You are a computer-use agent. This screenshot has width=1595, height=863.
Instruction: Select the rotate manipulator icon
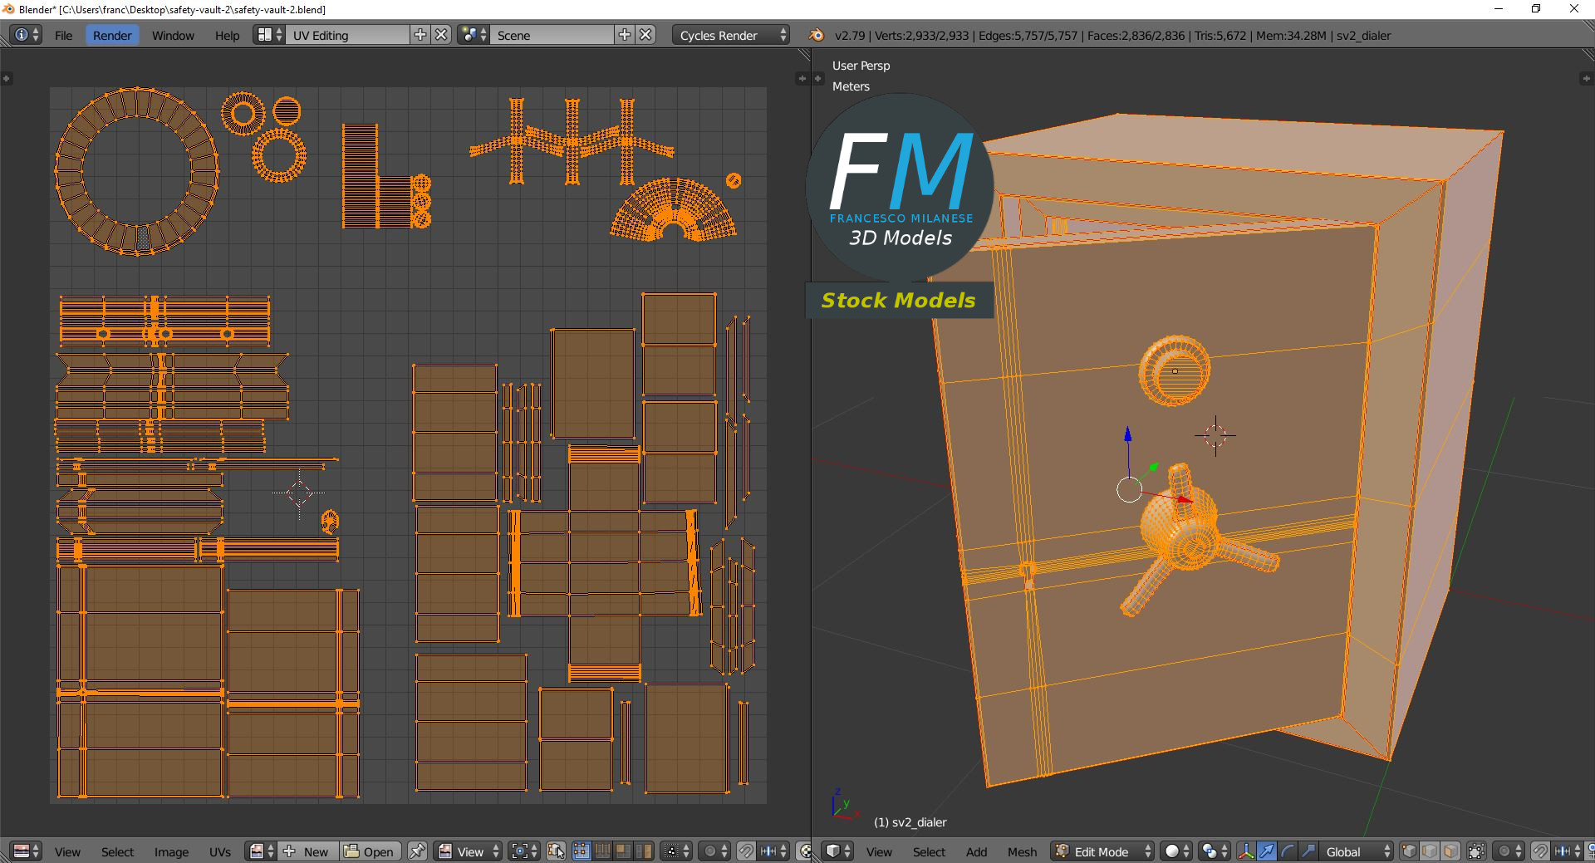click(x=1287, y=851)
